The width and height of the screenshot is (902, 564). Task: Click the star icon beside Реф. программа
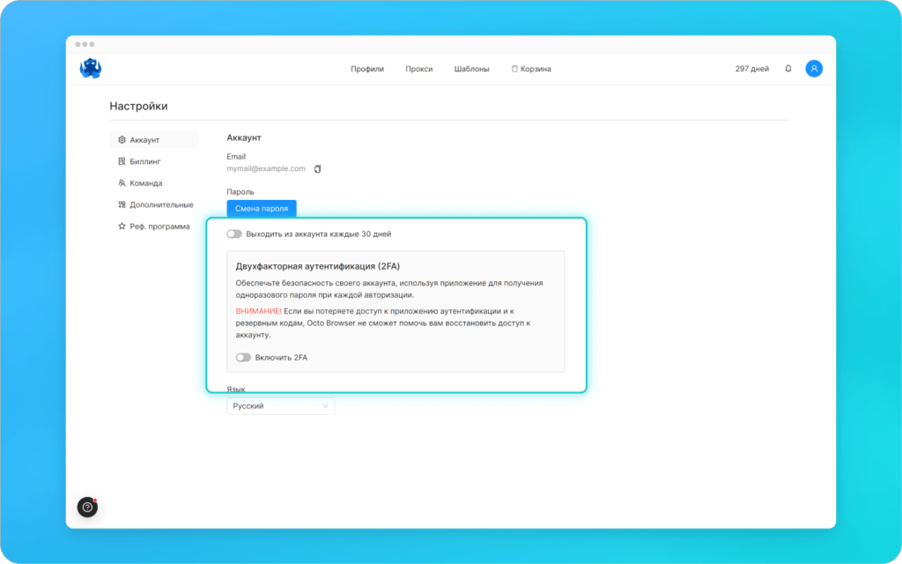coord(122,226)
